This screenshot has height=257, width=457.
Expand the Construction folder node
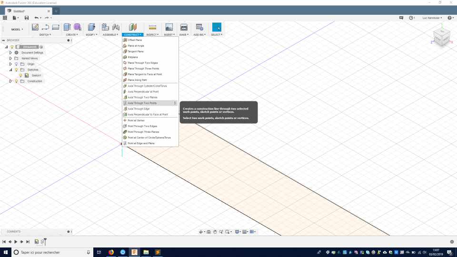10,81
